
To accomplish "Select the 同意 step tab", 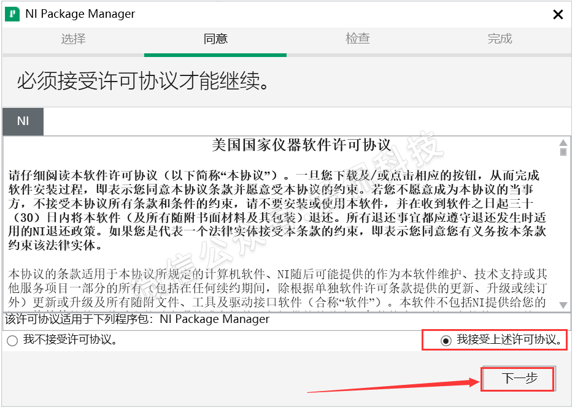I will point(215,39).
